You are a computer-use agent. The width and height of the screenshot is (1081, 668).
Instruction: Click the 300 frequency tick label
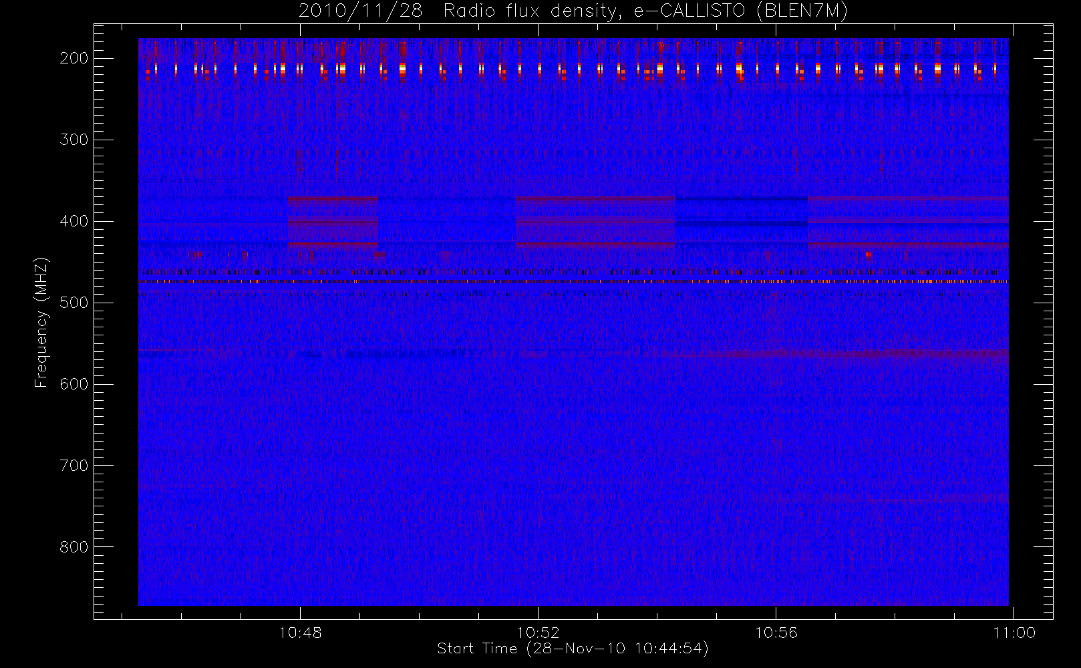74,140
